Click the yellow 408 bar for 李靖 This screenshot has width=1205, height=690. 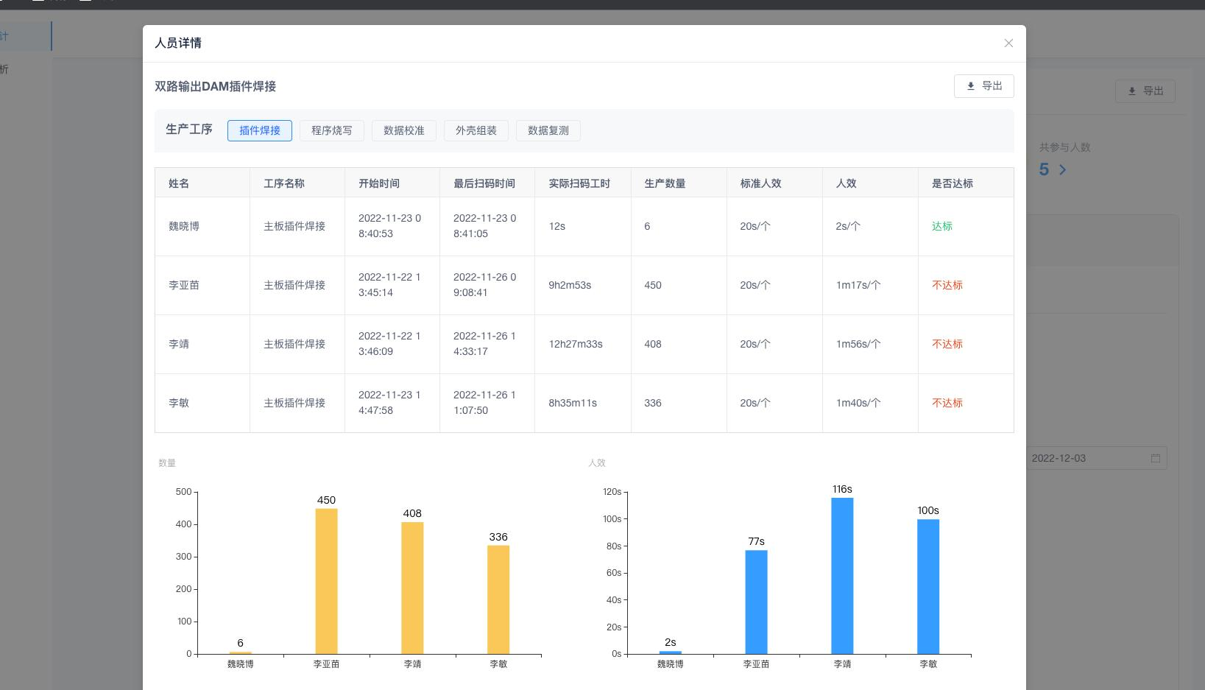click(412, 588)
